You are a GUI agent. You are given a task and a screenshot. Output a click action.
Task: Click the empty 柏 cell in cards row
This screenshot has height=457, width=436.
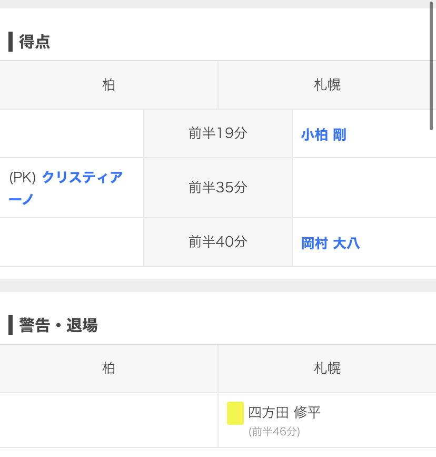coord(108,420)
